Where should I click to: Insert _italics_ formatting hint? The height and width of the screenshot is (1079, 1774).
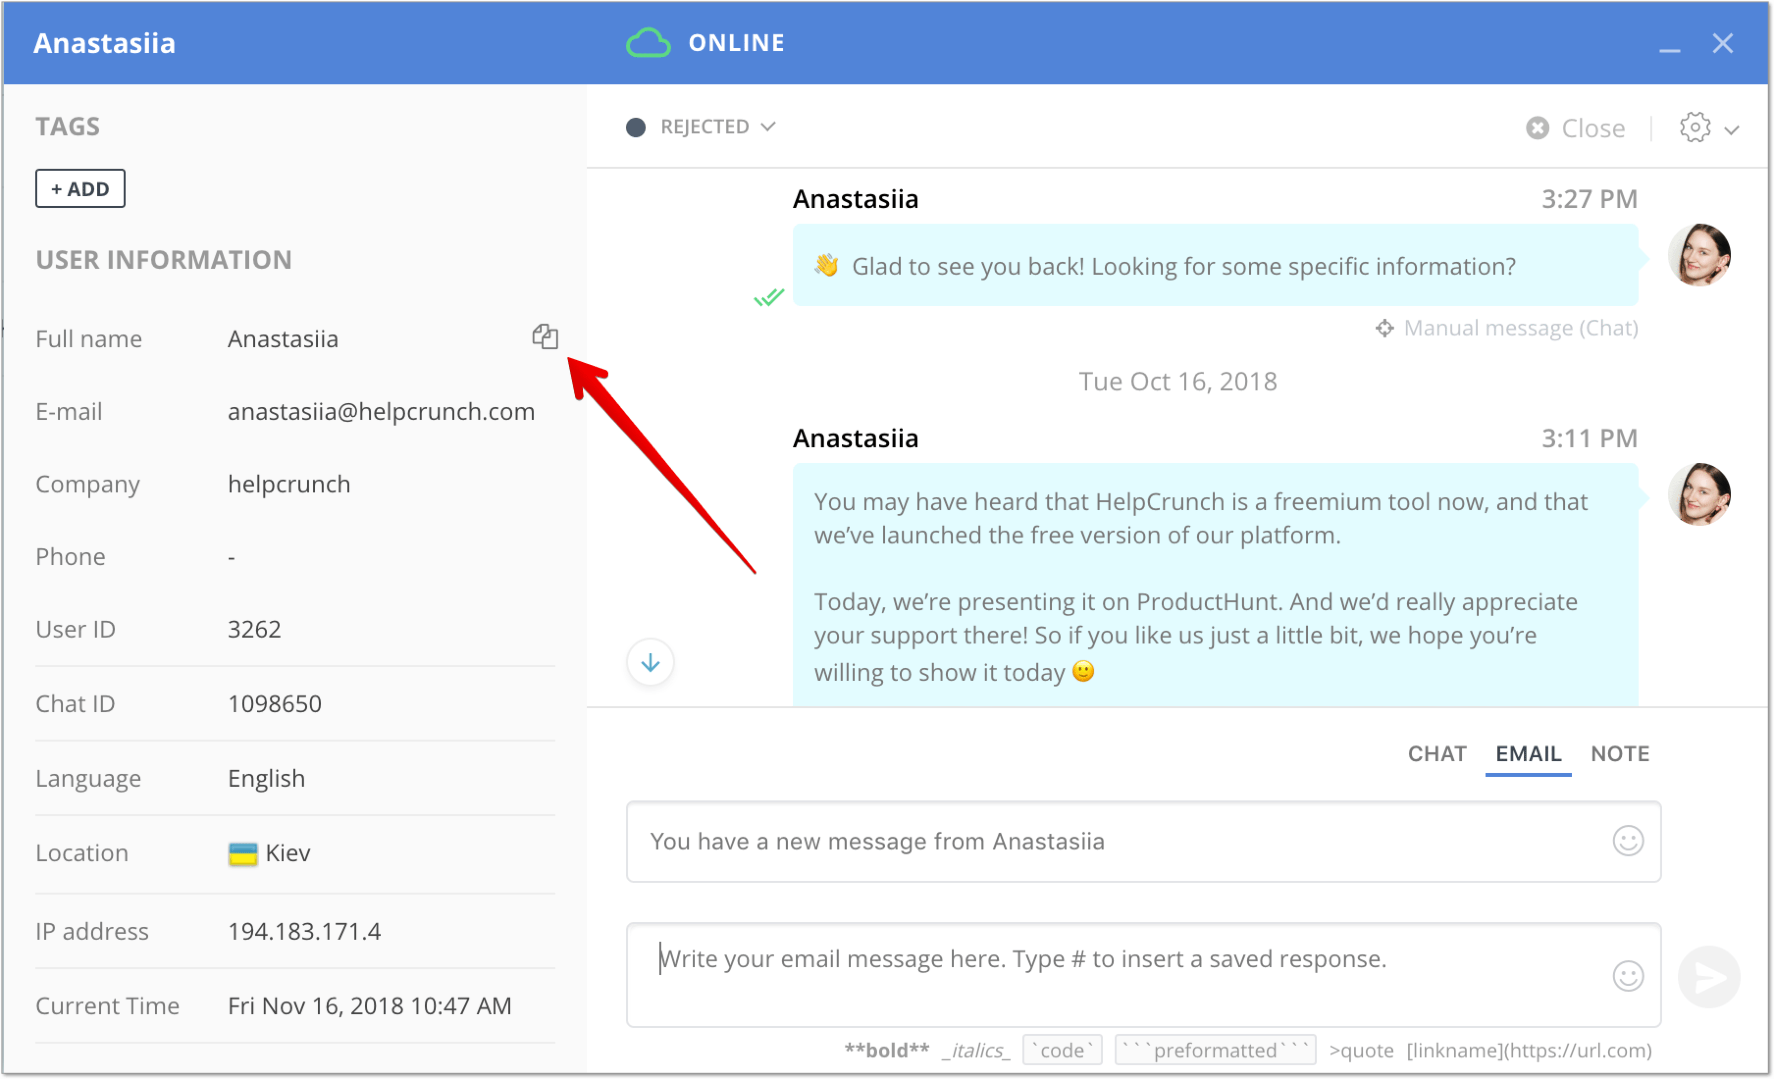point(976,1050)
